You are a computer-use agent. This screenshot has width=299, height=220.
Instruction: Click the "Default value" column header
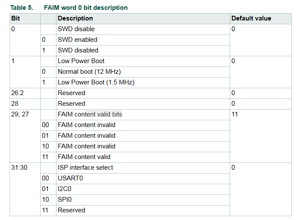pyautogui.click(x=251, y=18)
